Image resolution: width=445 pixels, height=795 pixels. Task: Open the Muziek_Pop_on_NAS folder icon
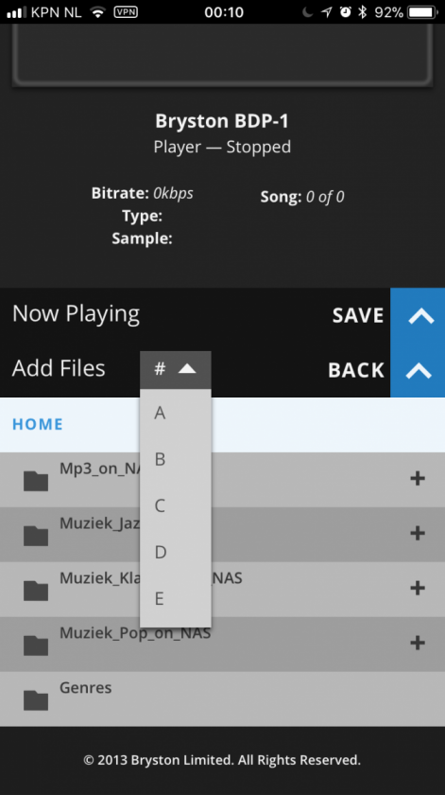[x=36, y=645]
